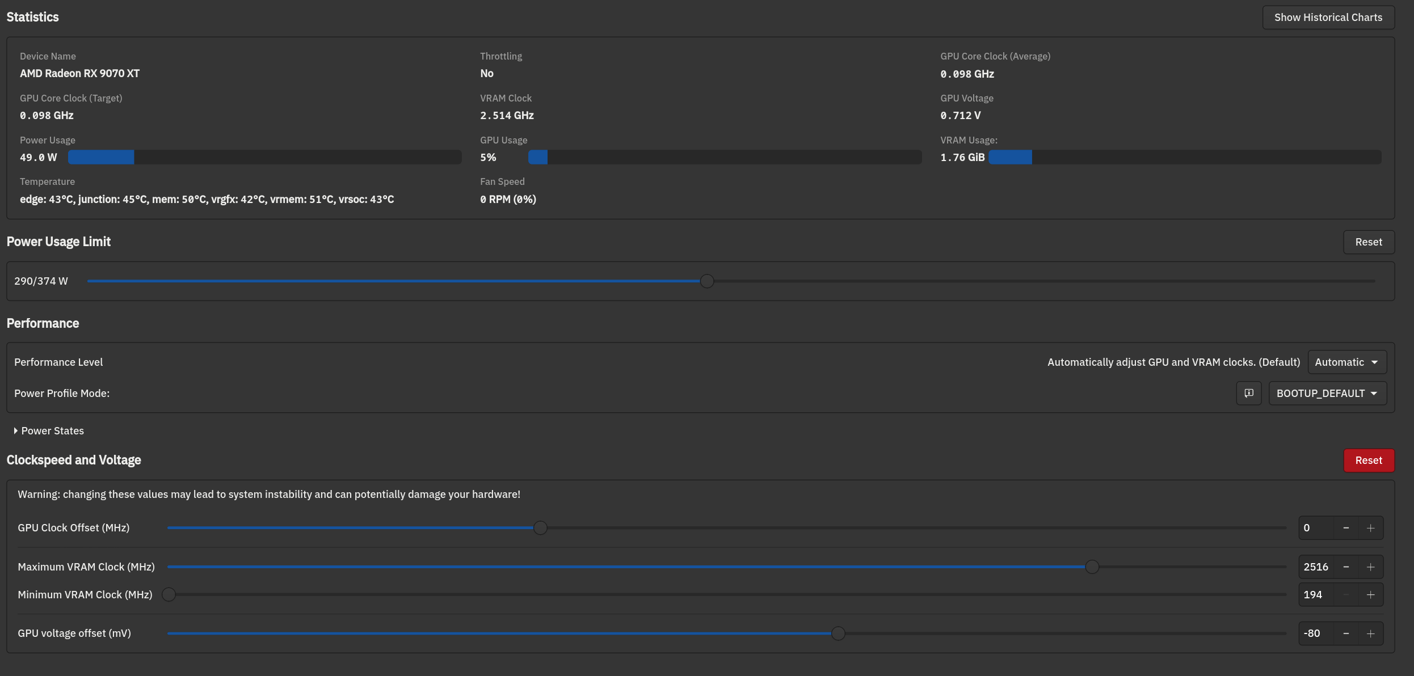Open the Automatic performance level dropdown
This screenshot has width=1414, height=676.
tap(1346, 362)
